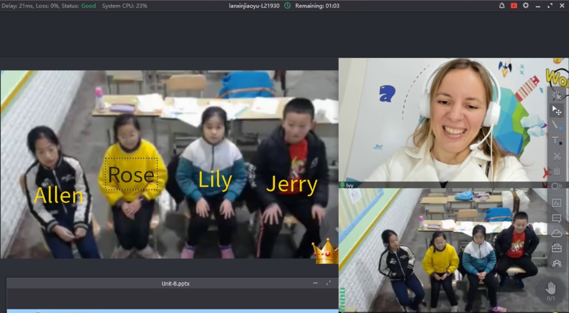Click the trash can delete tool
The height and width of the screenshot is (313, 569).
pyautogui.click(x=556, y=171)
